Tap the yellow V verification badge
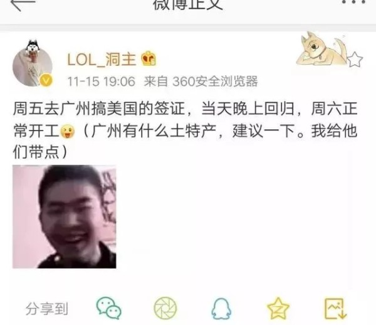Image resolution: width=376 pixels, height=325 pixels. 46,80
